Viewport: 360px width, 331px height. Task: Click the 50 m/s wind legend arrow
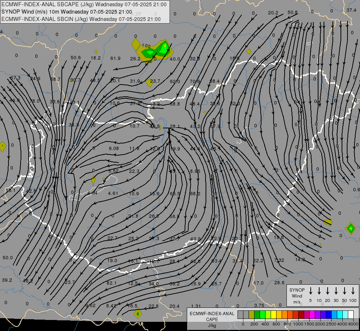coord(345,291)
